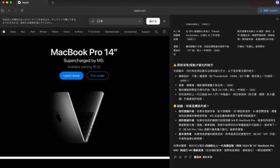The image size is (280, 168).
Task: Click the 'Supercharged by M5.' subtitle
Action: click(84, 61)
